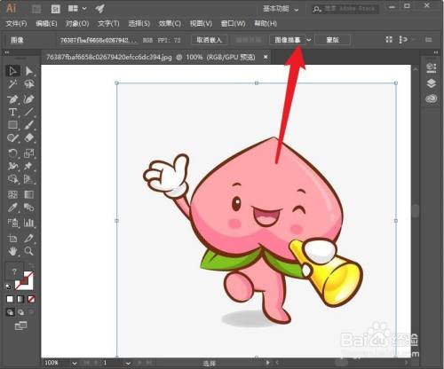Select the Type tool
The width and height of the screenshot is (444, 369).
(12, 113)
